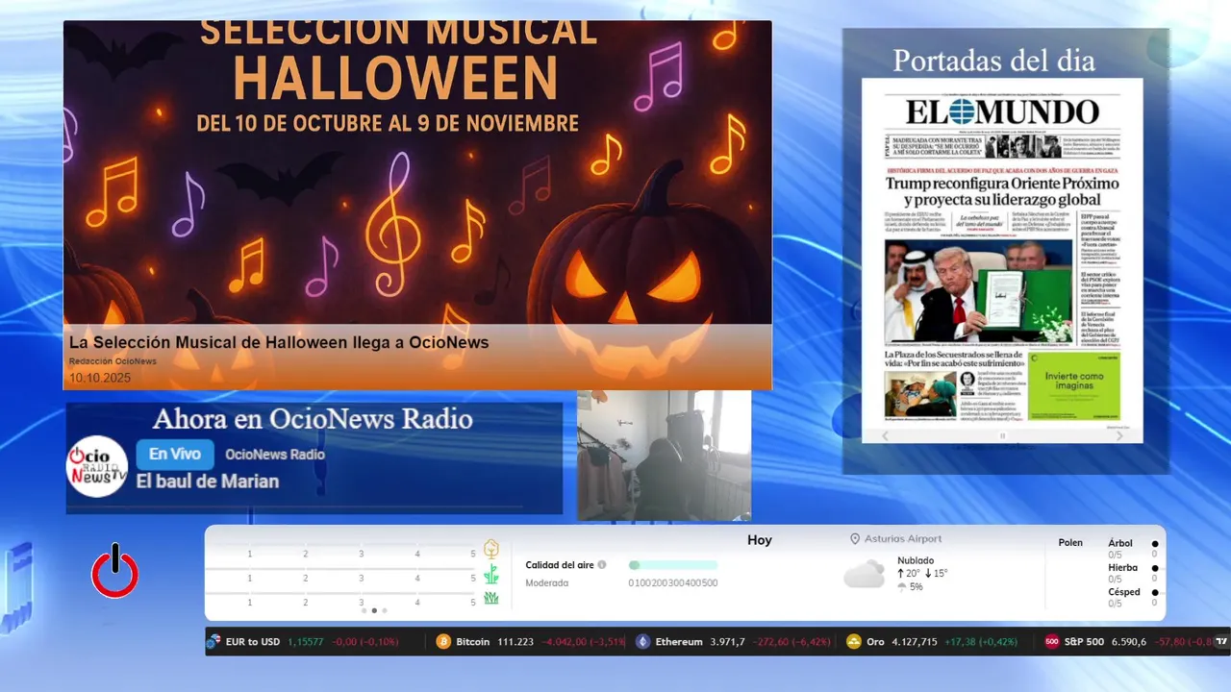Select the S&P 500 ticker label
This screenshot has width=1231, height=692.
[1084, 641]
